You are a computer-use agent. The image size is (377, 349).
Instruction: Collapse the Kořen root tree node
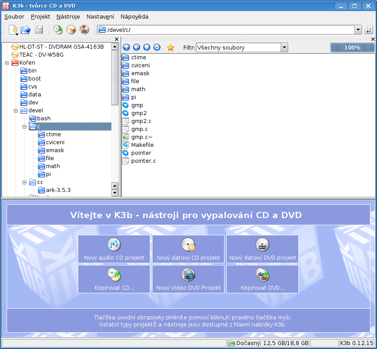7,63
